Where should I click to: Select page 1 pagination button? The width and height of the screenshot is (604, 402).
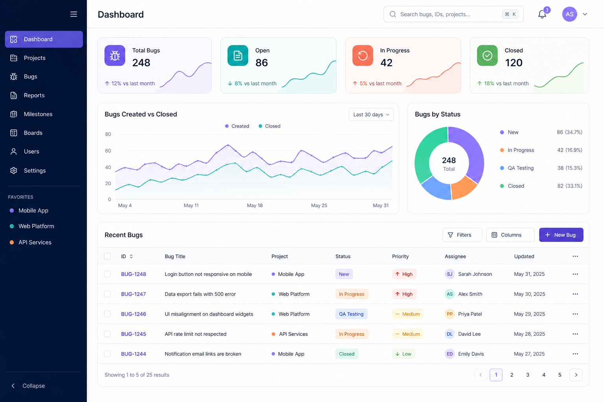tap(496, 375)
